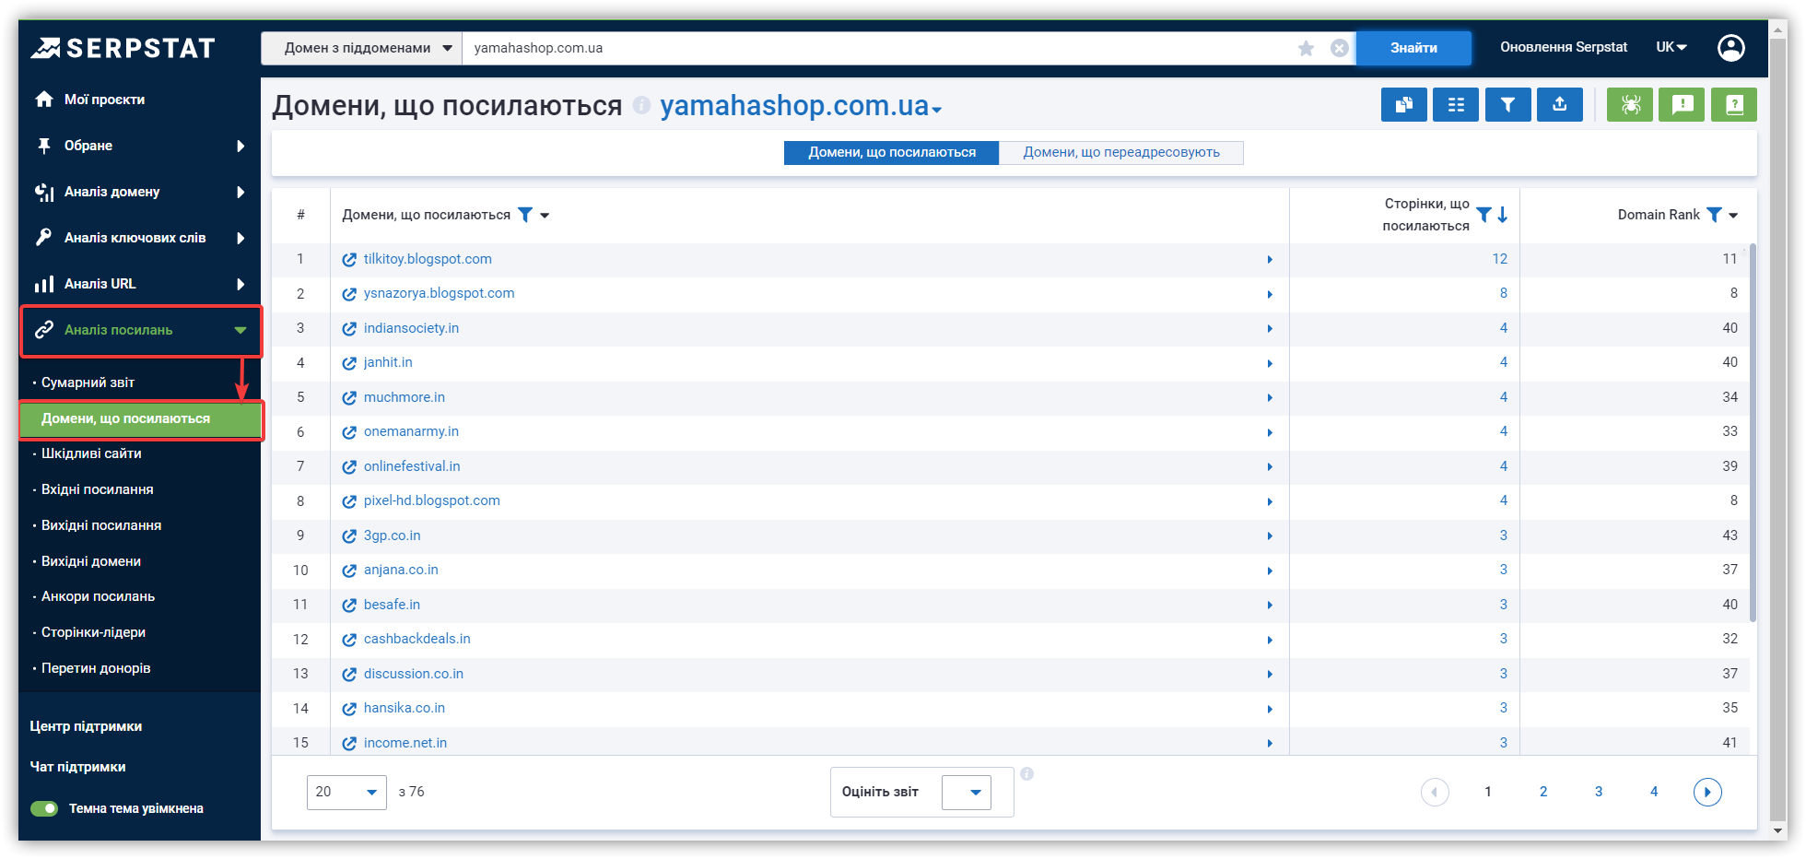Switch to referring domains tab
Image resolution: width=1806 pixels, height=859 pixels.
892,153
